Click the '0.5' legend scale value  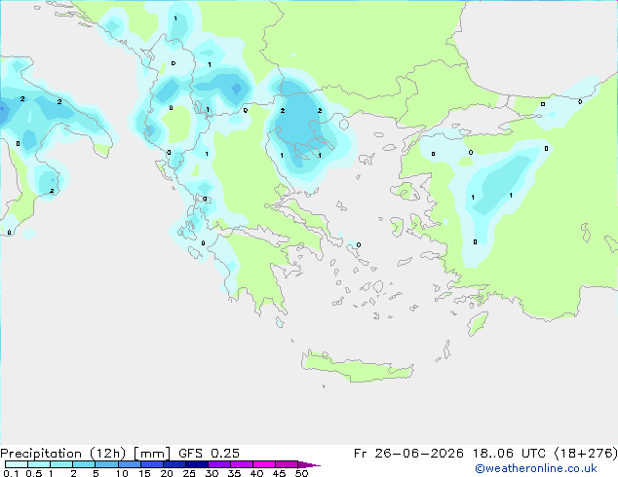click(34, 473)
